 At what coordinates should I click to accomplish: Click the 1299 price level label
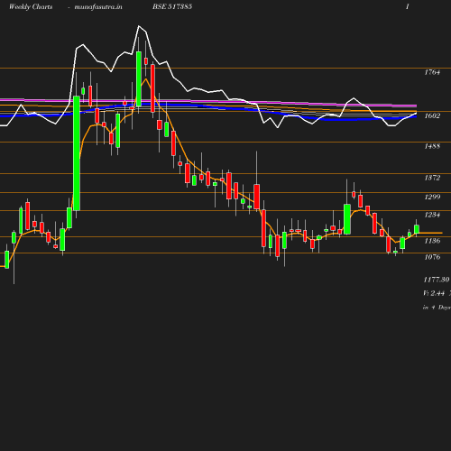pyautogui.click(x=432, y=198)
